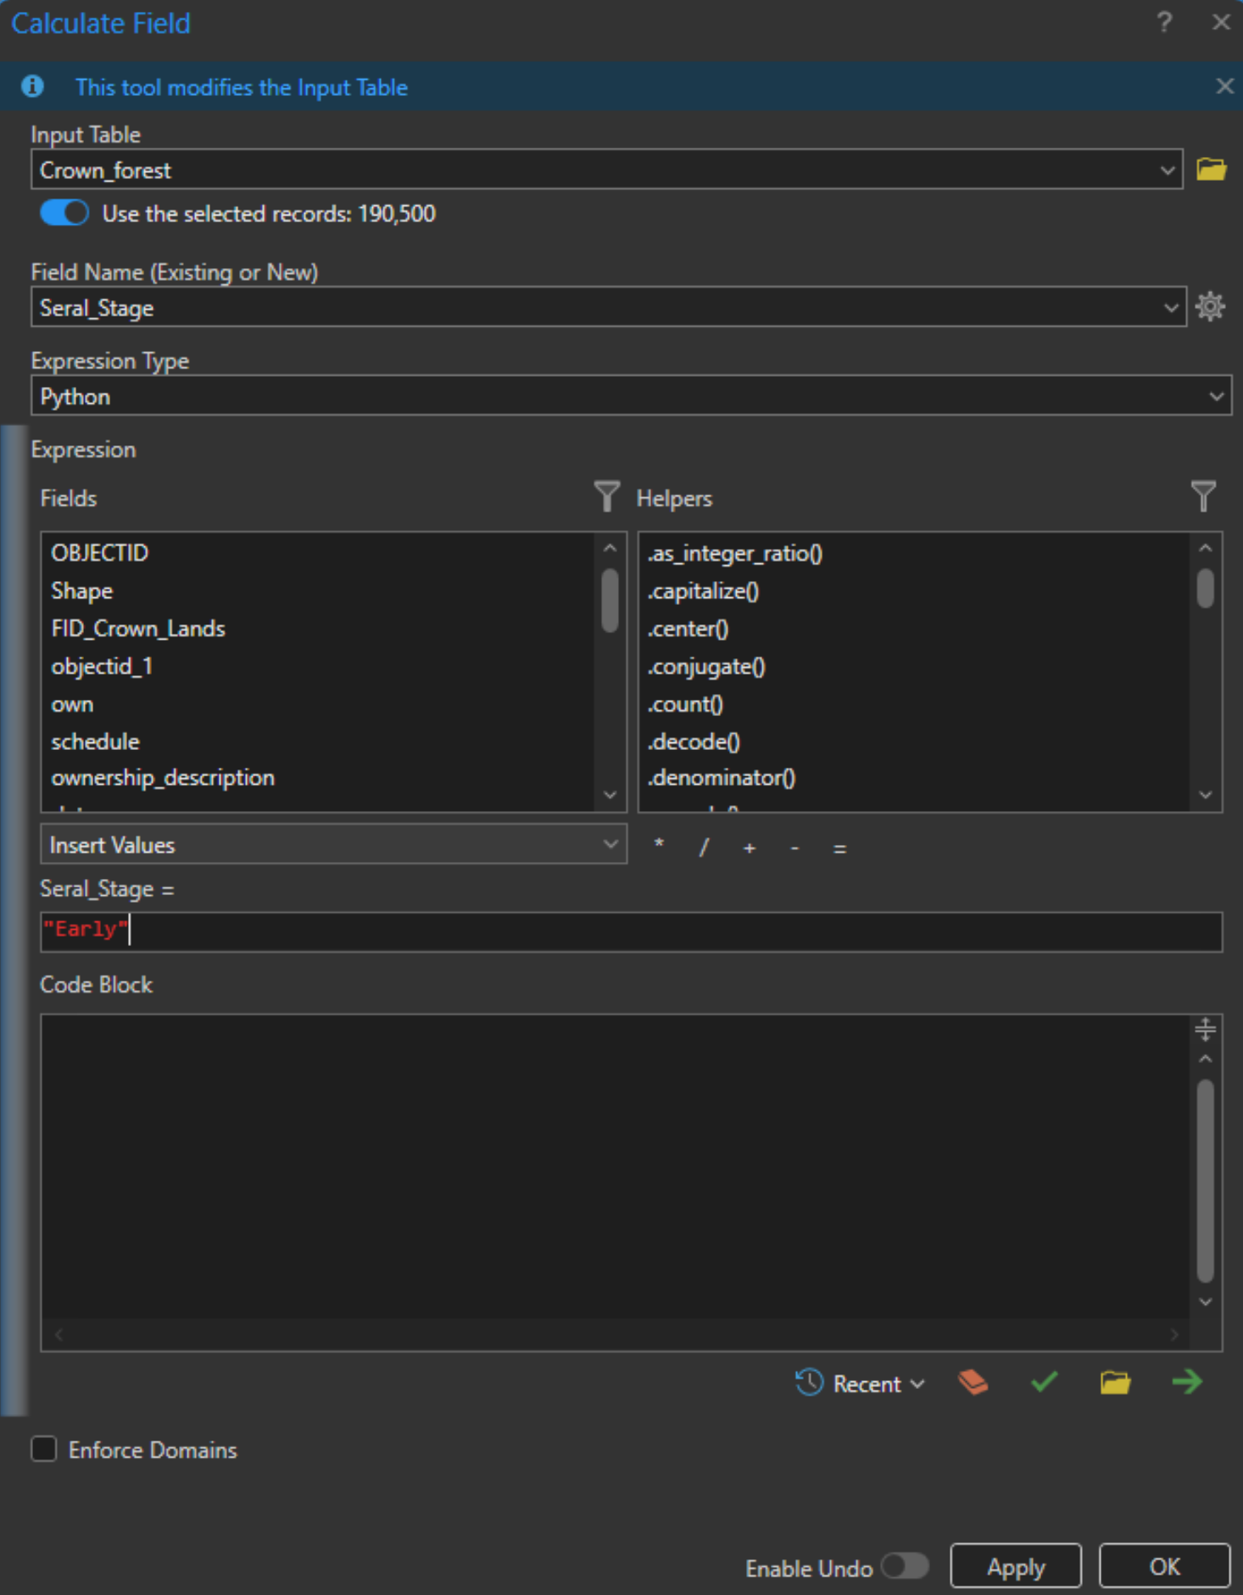Select .count() helper
This screenshot has width=1243, height=1595.
685,704
